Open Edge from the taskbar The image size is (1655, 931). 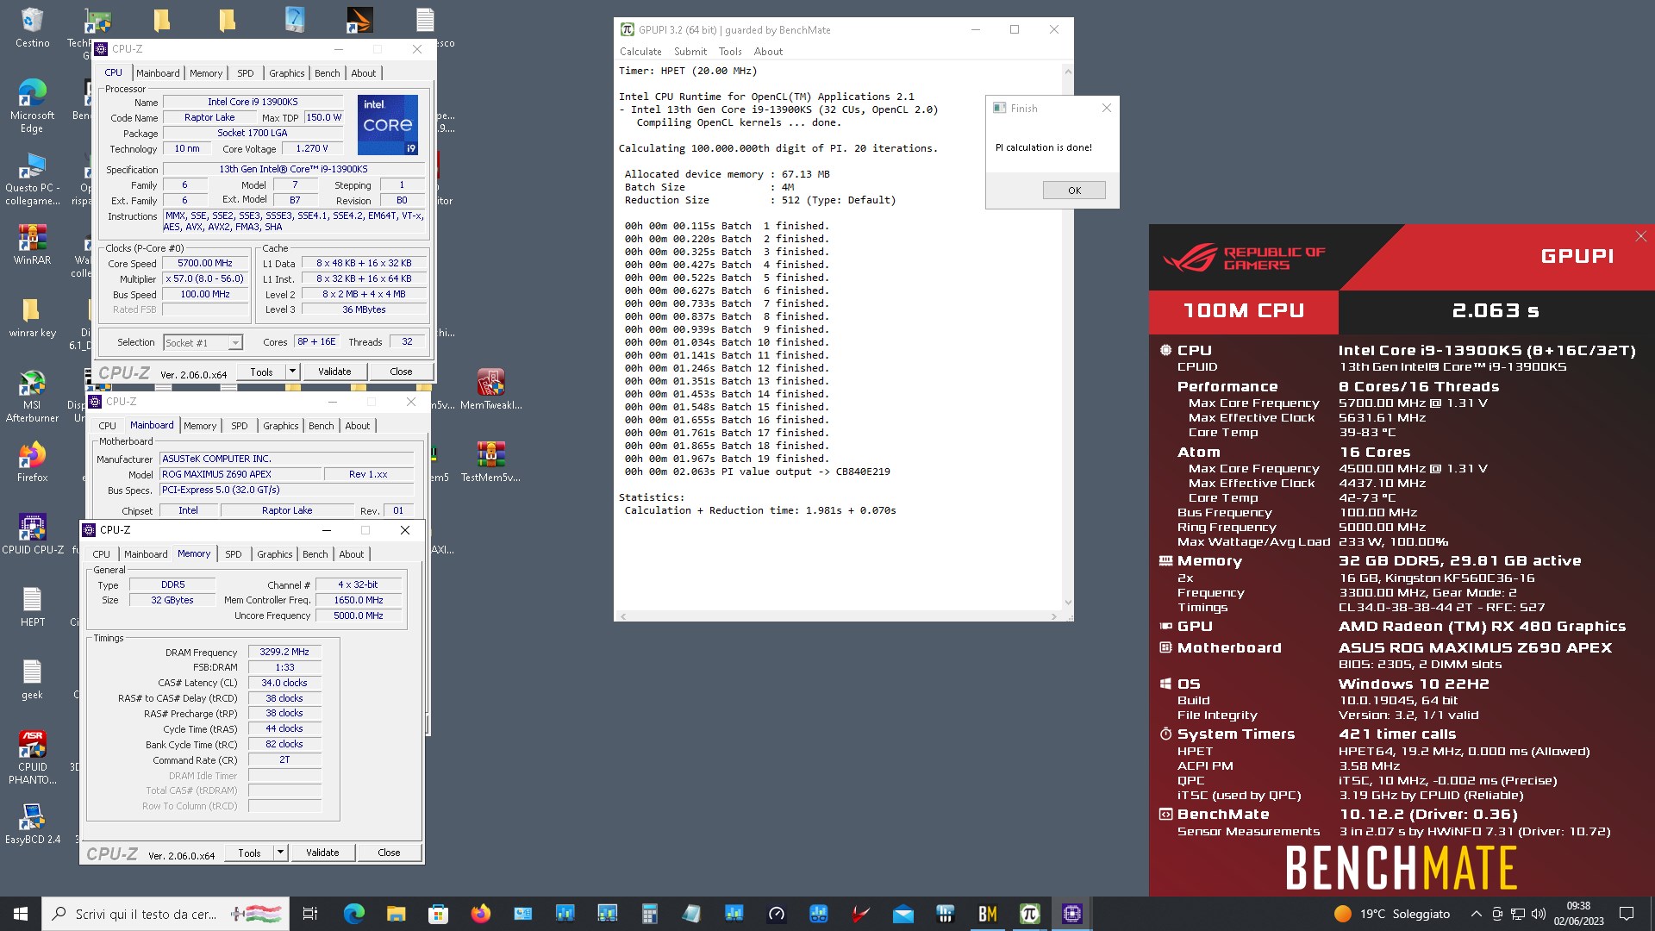tap(353, 914)
